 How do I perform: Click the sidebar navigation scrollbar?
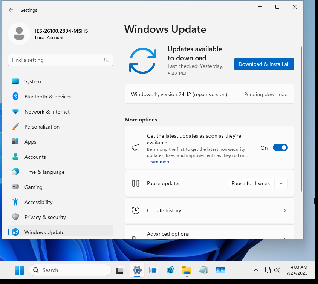(x=113, y=153)
